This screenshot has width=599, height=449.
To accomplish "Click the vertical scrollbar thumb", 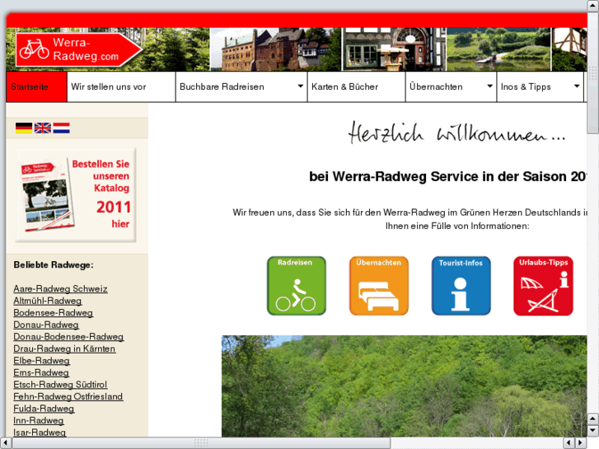I will 593,72.
